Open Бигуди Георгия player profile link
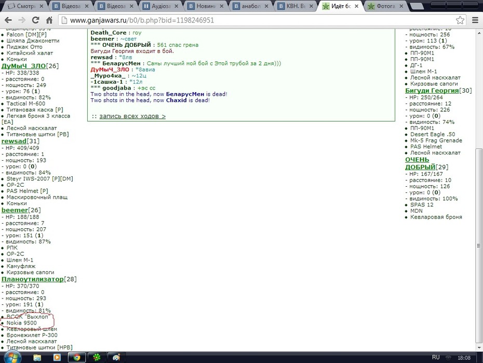 point(432,90)
